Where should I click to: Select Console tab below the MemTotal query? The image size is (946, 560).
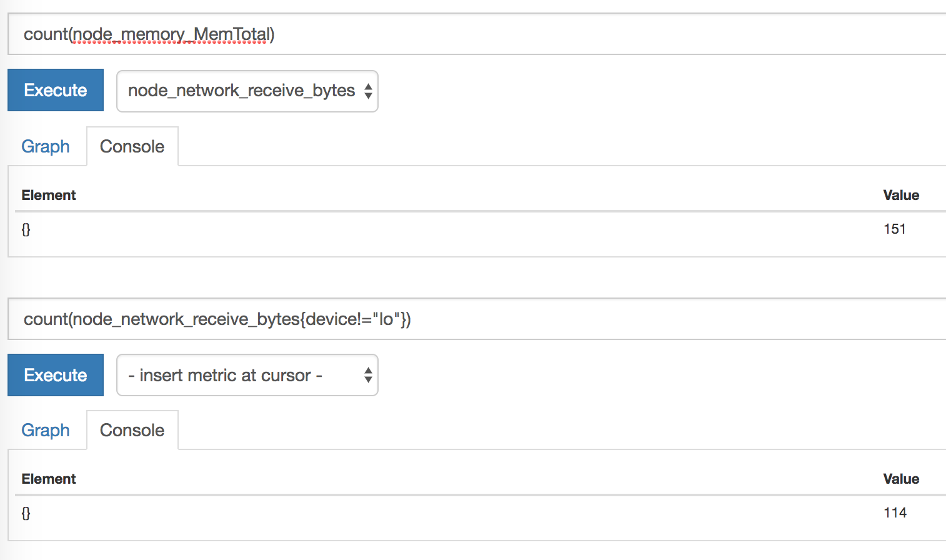[x=132, y=146]
